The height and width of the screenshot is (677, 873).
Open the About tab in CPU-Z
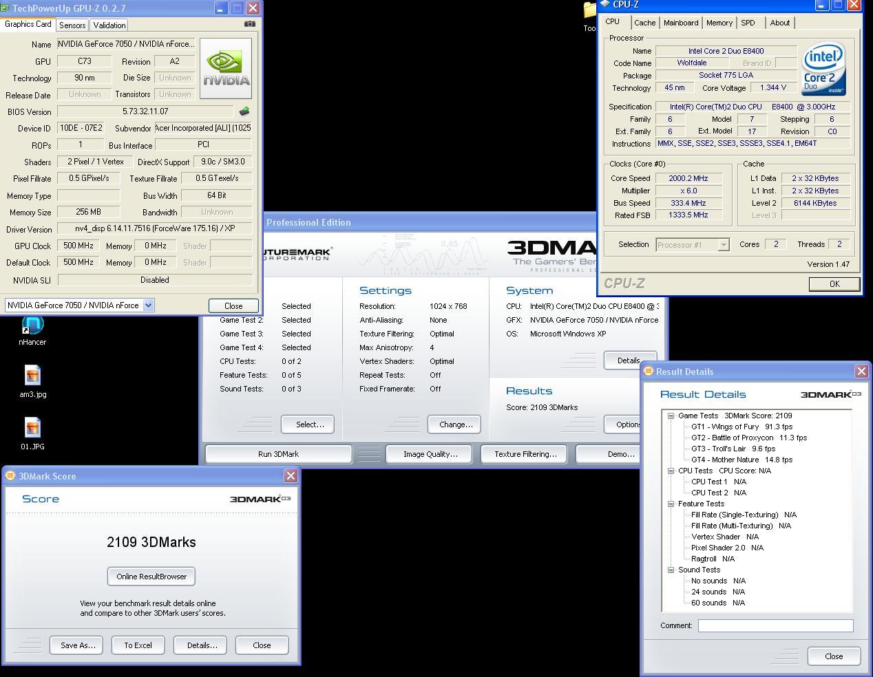(x=780, y=23)
